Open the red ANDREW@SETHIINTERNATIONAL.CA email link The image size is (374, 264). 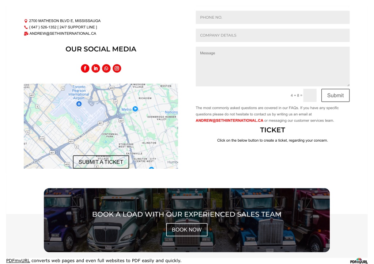230,120
